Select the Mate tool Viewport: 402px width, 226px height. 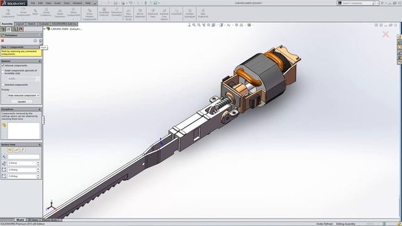(x=35, y=13)
